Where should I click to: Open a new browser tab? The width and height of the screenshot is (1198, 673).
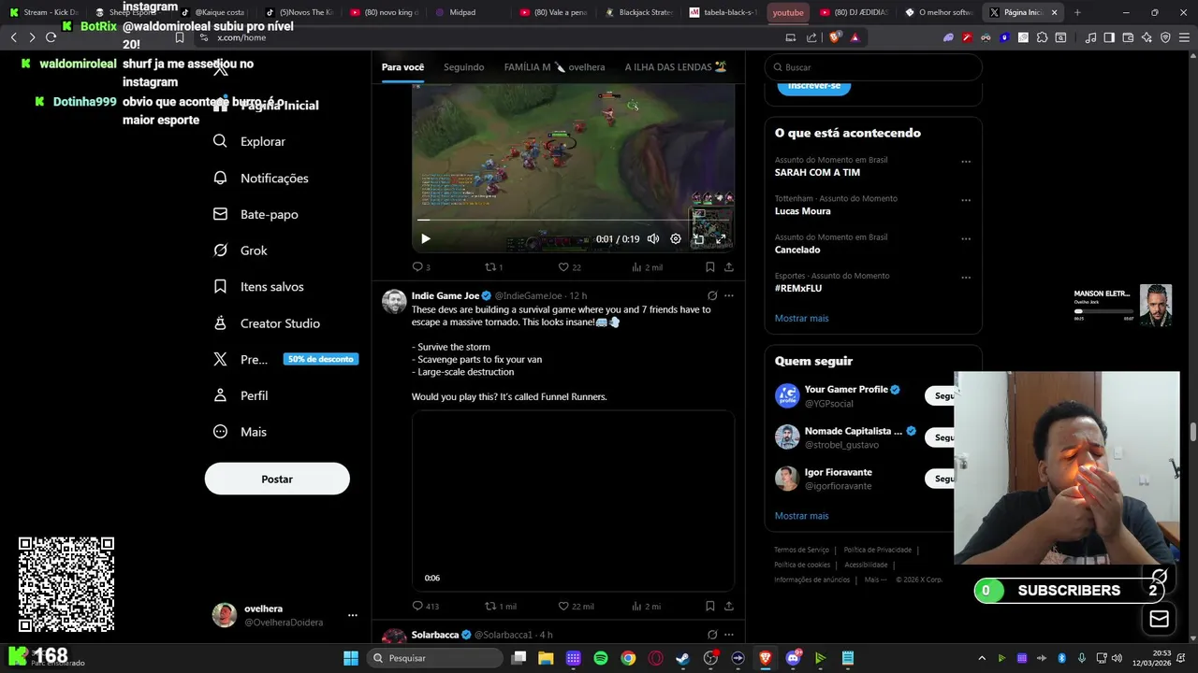[1077, 12]
